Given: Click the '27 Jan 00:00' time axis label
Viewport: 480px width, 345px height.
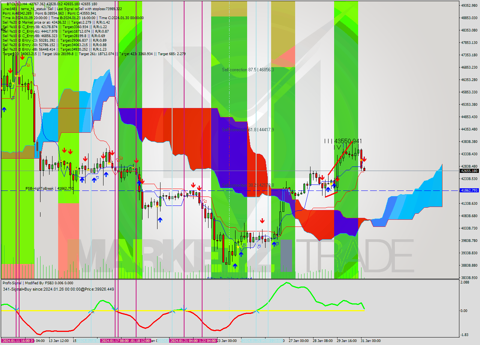Looking at the screenshot, I should click(298, 341).
